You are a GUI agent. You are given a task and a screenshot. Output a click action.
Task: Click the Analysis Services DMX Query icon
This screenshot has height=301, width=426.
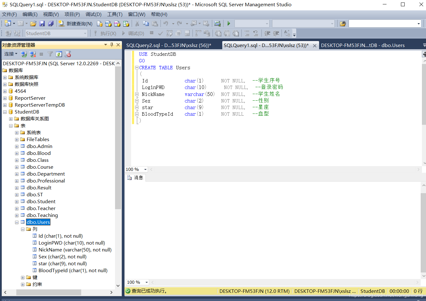[117, 24]
